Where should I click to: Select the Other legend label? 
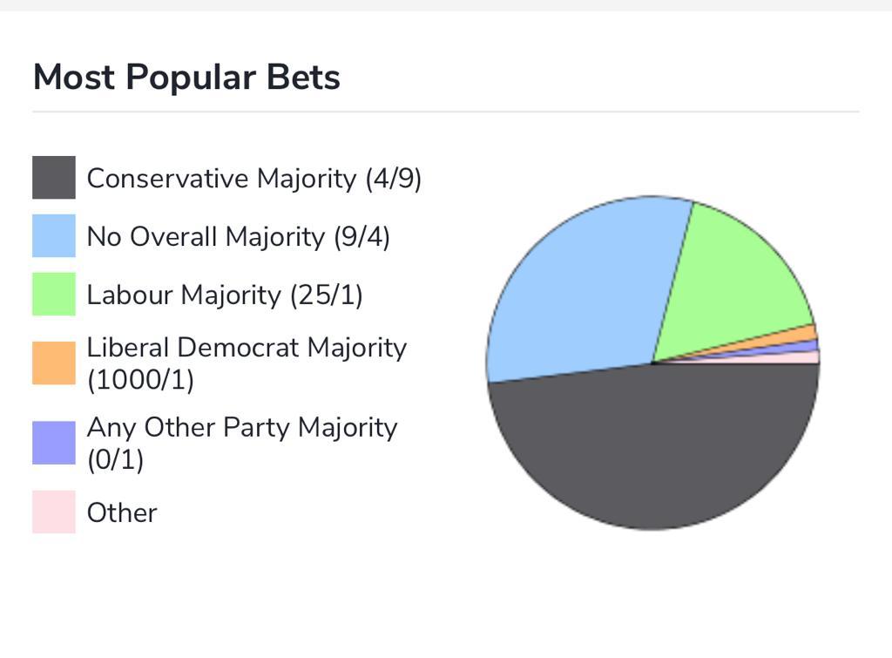coord(122,512)
